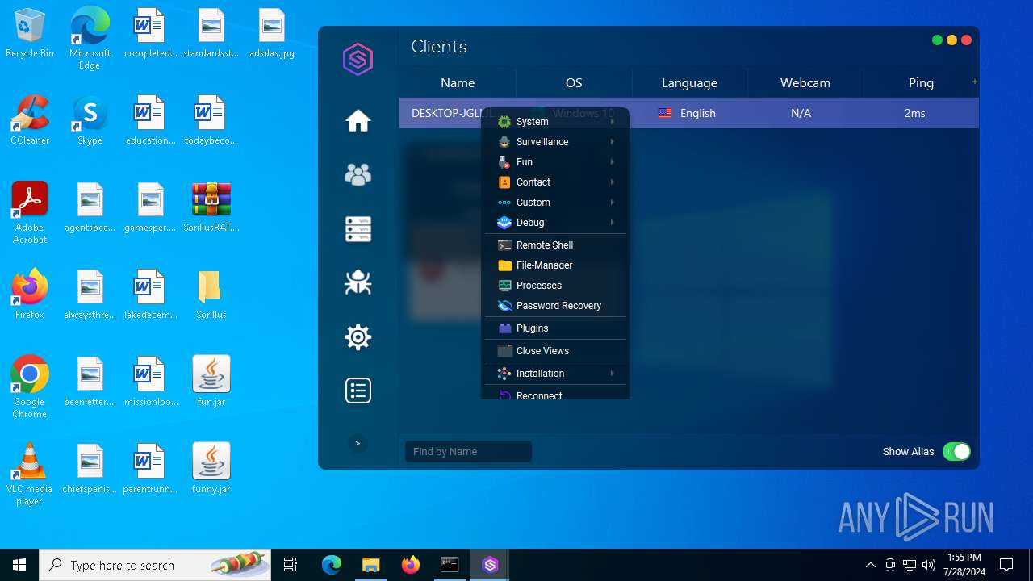The image size is (1033, 581).
Task: Sort clients by Language column
Action: click(689, 83)
